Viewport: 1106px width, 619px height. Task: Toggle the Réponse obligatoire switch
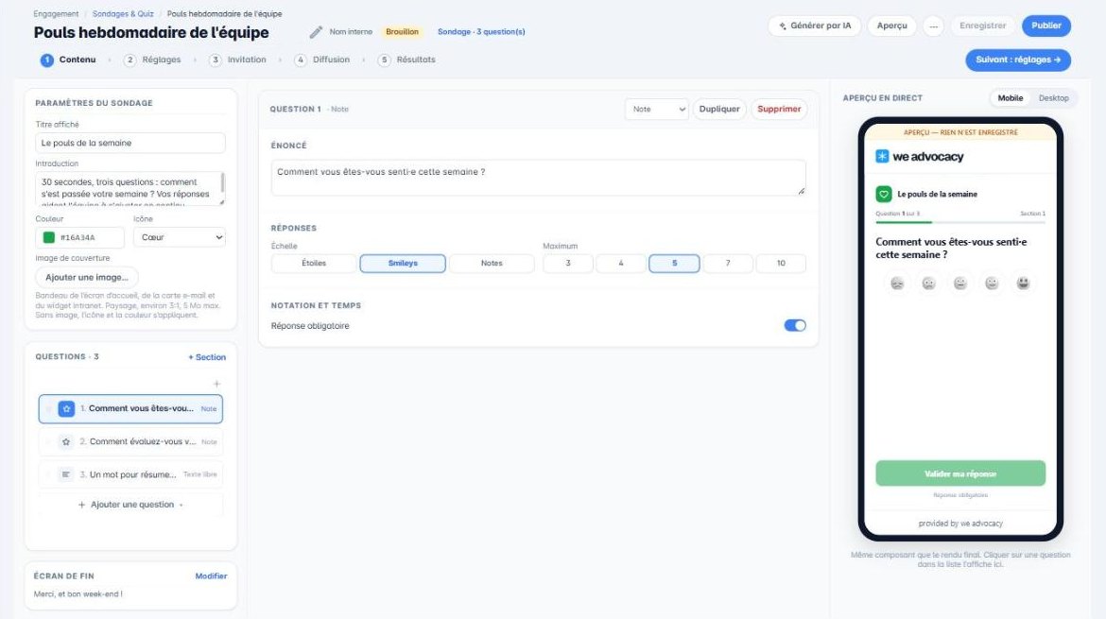(795, 326)
